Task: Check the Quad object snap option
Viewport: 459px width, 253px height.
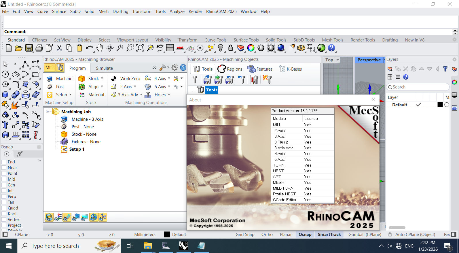Action: click(x=4, y=208)
